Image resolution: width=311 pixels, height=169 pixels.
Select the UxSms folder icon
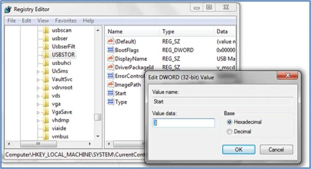click(x=46, y=71)
